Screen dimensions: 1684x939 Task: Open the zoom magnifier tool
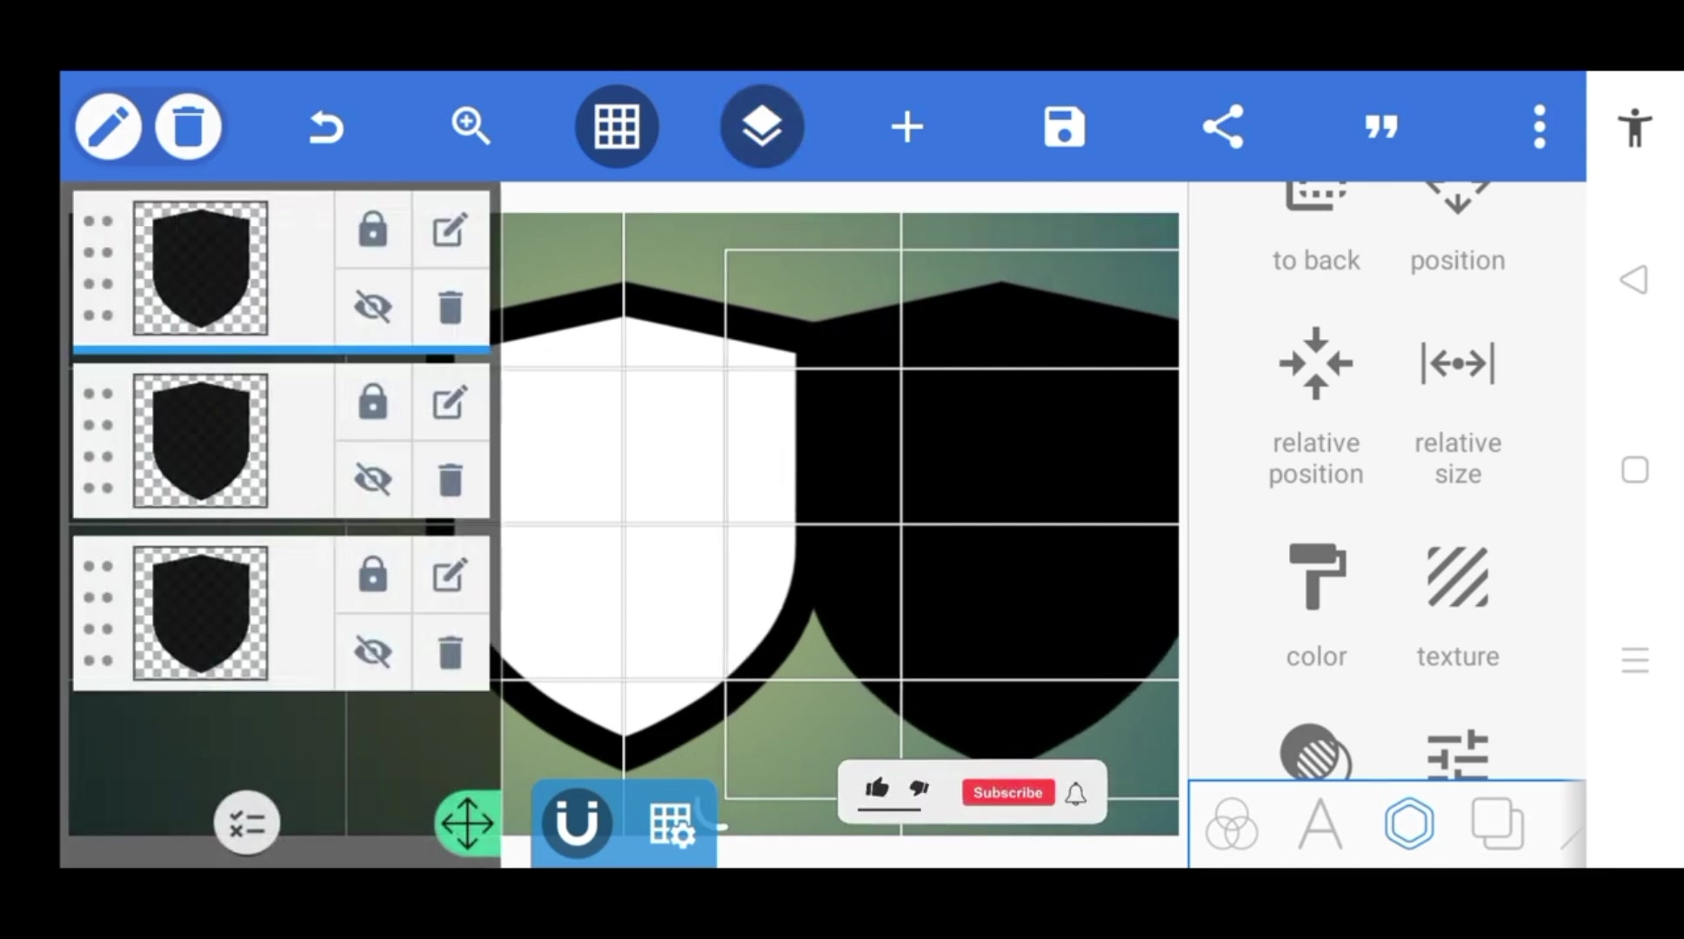(x=471, y=127)
